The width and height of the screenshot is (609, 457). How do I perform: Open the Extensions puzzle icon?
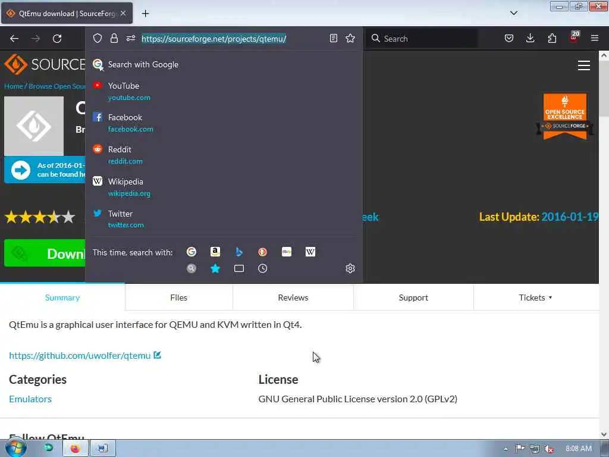[552, 38]
